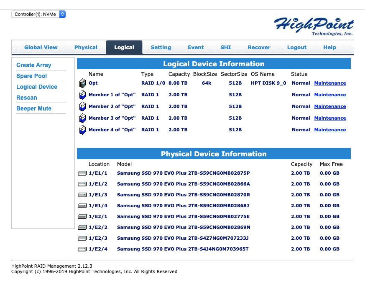Open Maintenance for the Opt array
The width and height of the screenshot is (365, 291).
coord(330,83)
